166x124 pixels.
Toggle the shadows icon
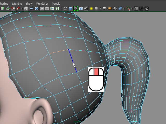pyautogui.click(x=96, y=9)
